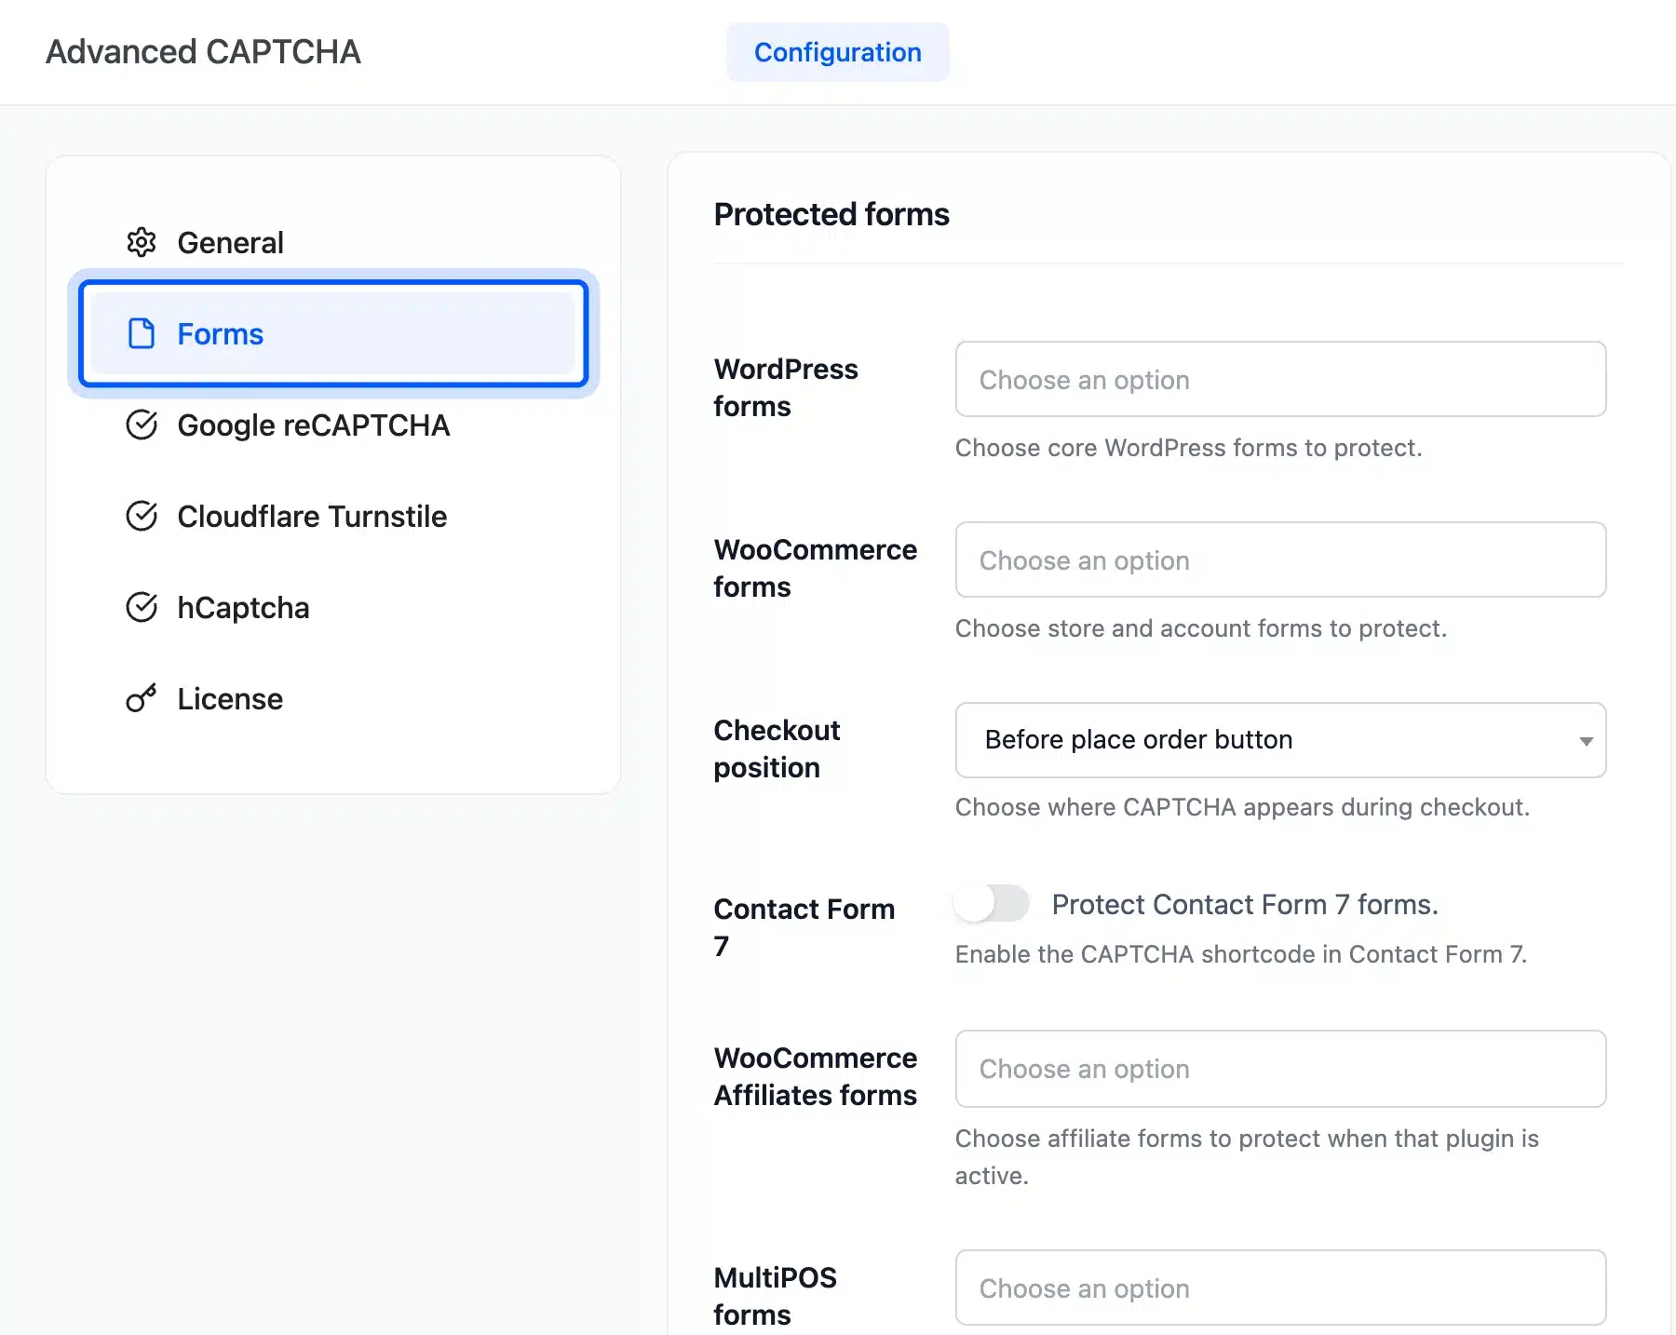The width and height of the screenshot is (1676, 1335).
Task: Click the WooCommerce Affiliates forms label
Action: 816,1076
